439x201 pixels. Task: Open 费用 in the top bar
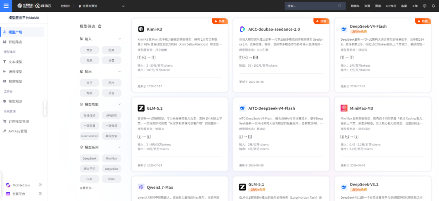(x=378, y=6)
